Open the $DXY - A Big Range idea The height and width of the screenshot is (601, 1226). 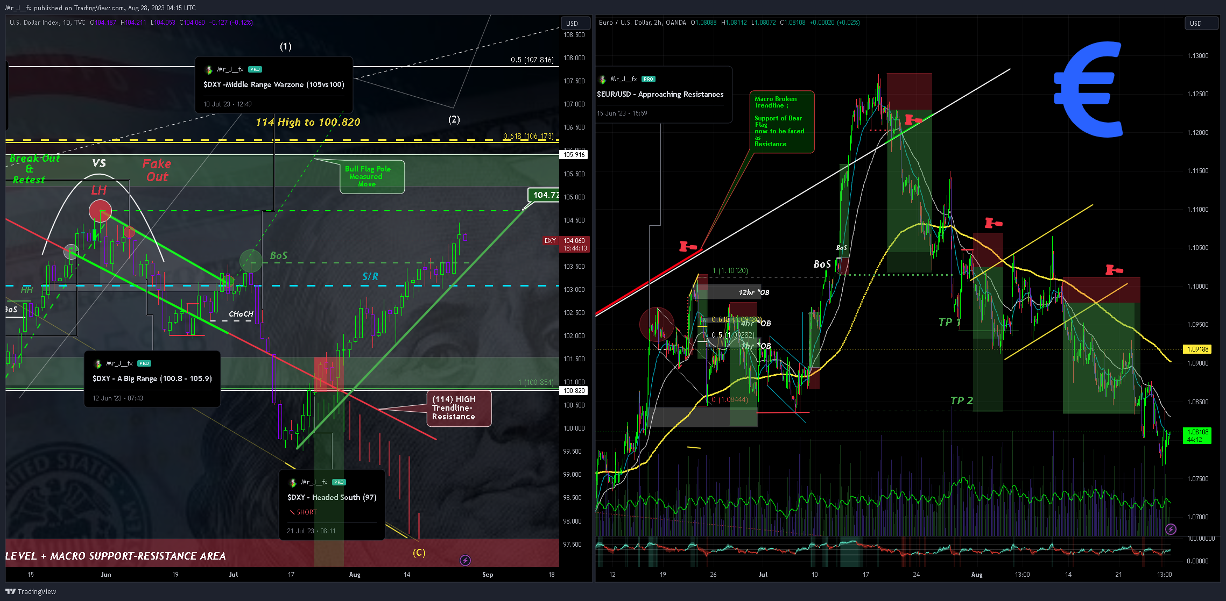[x=152, y=378]
